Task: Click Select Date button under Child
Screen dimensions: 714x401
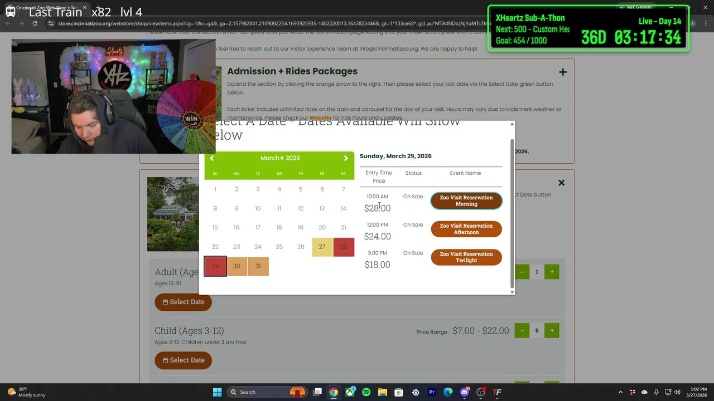Action: 183,360
